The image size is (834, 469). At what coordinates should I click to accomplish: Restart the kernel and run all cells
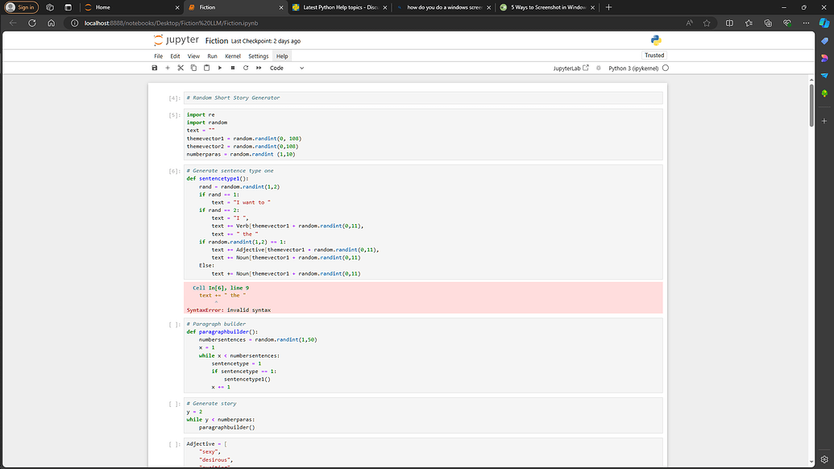259,68
